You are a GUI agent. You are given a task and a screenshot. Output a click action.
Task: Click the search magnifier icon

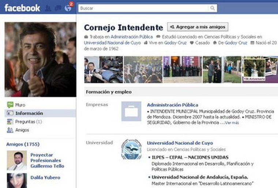213,8
